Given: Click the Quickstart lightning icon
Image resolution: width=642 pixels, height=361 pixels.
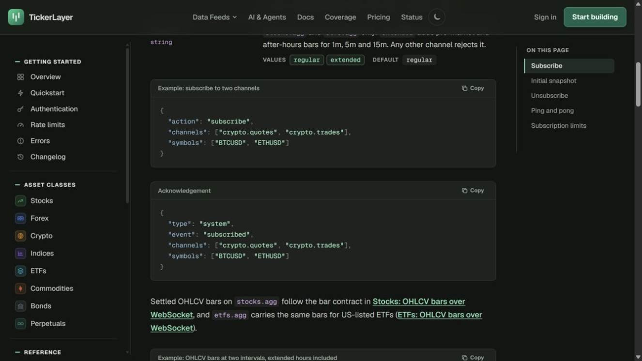Looking at the screenshot, I should tap(20, 93).
